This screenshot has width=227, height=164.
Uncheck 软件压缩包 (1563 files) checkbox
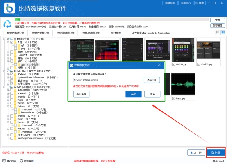click(12, 84)
